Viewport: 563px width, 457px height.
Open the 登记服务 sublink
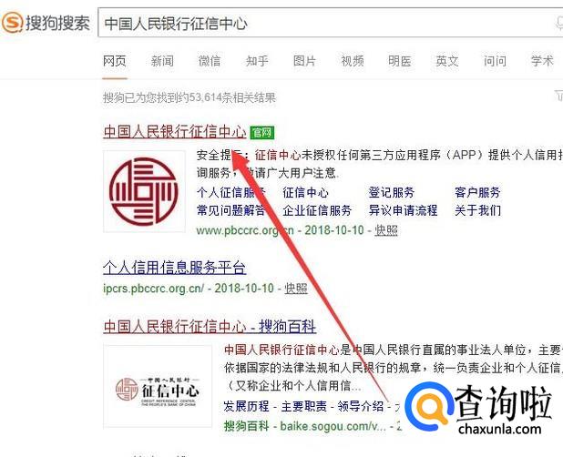(392, 193)
